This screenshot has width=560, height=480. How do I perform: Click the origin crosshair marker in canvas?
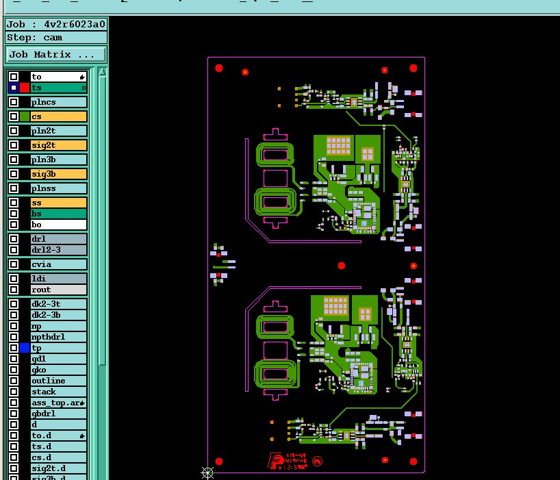pyautogui.click(x=207, y=473)
